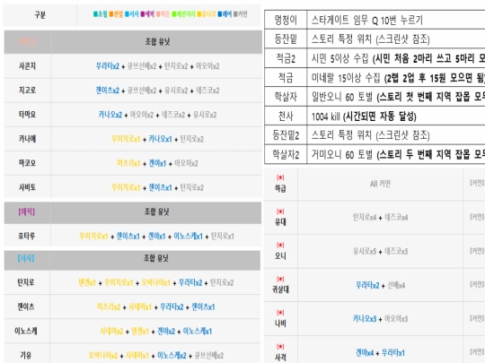
Task: Click 탄지로 name in the 서사 section
Action: tap(26, 282)
